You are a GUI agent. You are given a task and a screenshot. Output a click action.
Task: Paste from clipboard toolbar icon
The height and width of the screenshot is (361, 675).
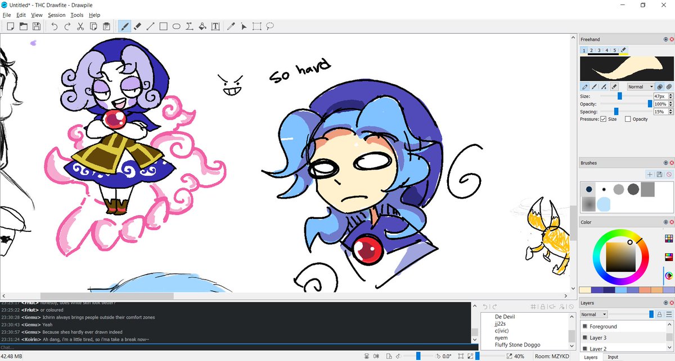pos(107,26)
